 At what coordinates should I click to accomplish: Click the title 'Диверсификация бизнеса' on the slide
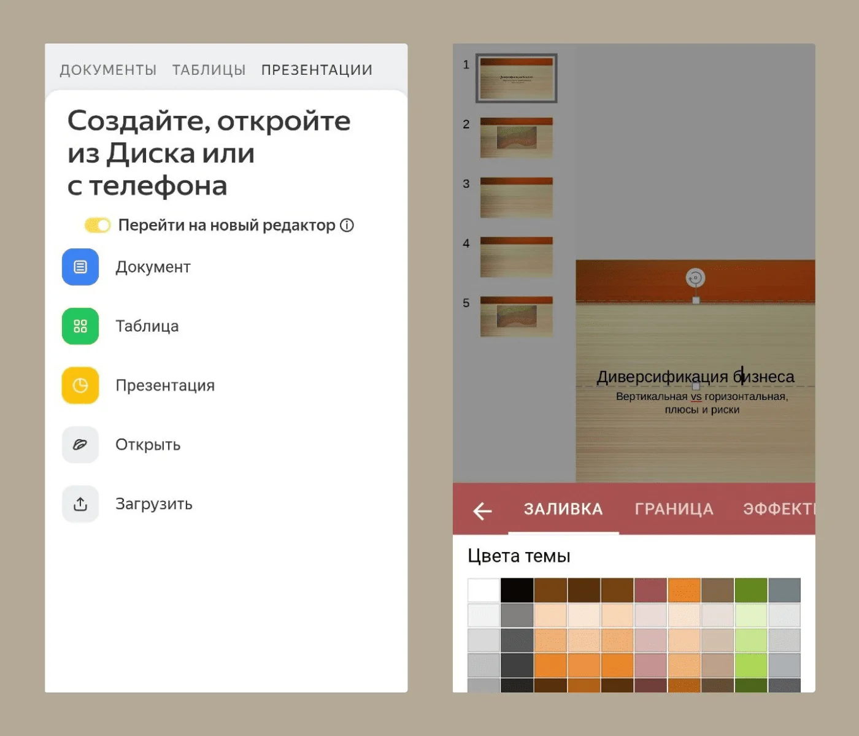click(696, 377)
